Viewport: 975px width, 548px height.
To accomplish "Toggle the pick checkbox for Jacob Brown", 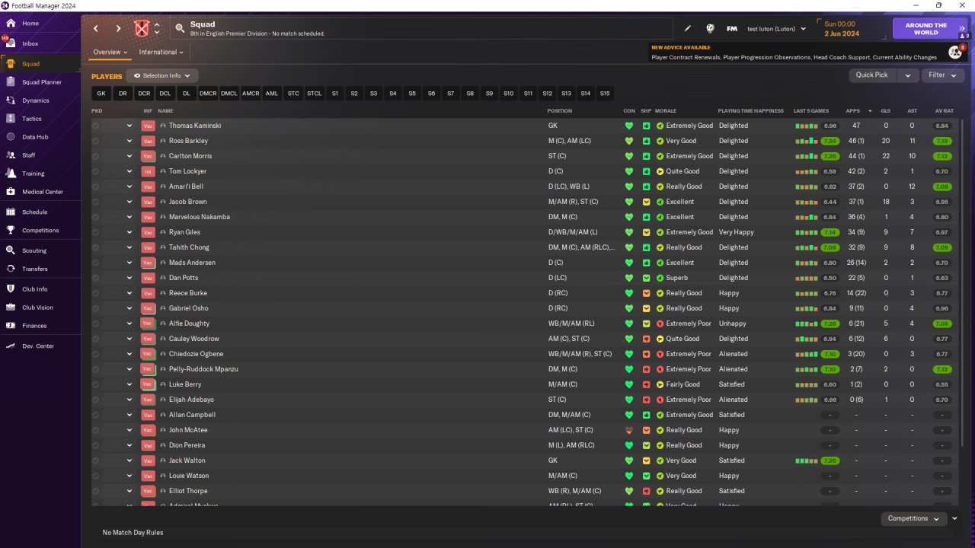I will [96, 202].
